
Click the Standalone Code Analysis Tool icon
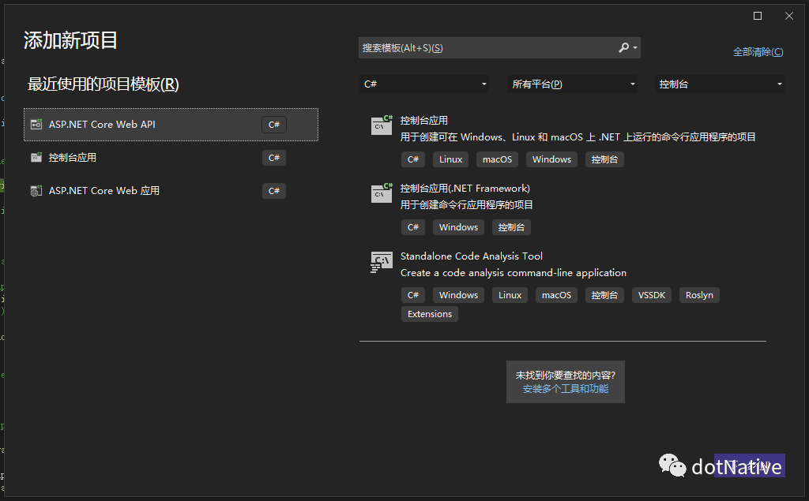382,261
